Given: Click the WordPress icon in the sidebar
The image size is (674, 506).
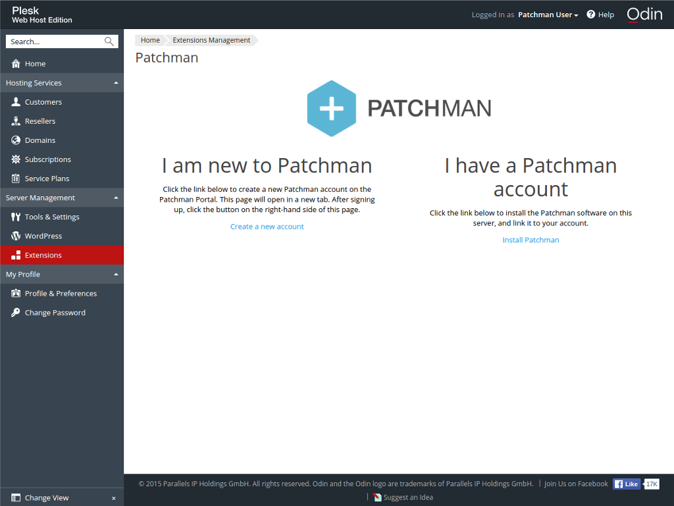Looking at the screenshot, I should (x=15, y=235).
